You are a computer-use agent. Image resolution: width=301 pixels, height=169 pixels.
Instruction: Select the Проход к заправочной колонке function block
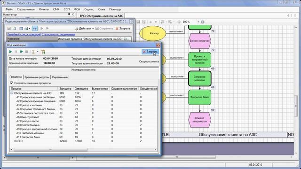click(x=199, y=60)
